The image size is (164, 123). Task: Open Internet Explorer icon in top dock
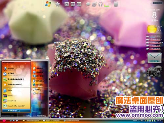pyautogui.click(x=94, y=4)
